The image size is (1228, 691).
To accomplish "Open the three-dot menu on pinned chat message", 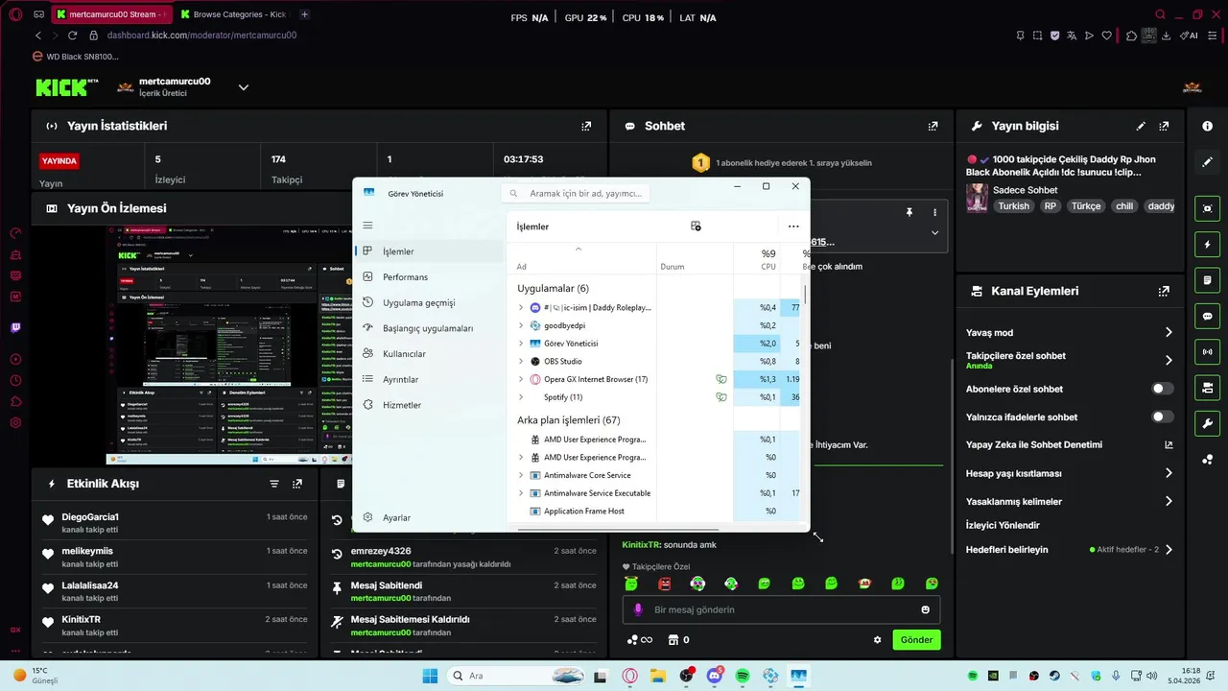I will (934, 212).
